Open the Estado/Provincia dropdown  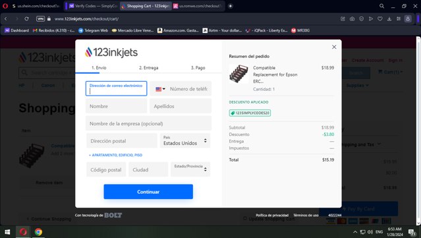coord(190,169)
